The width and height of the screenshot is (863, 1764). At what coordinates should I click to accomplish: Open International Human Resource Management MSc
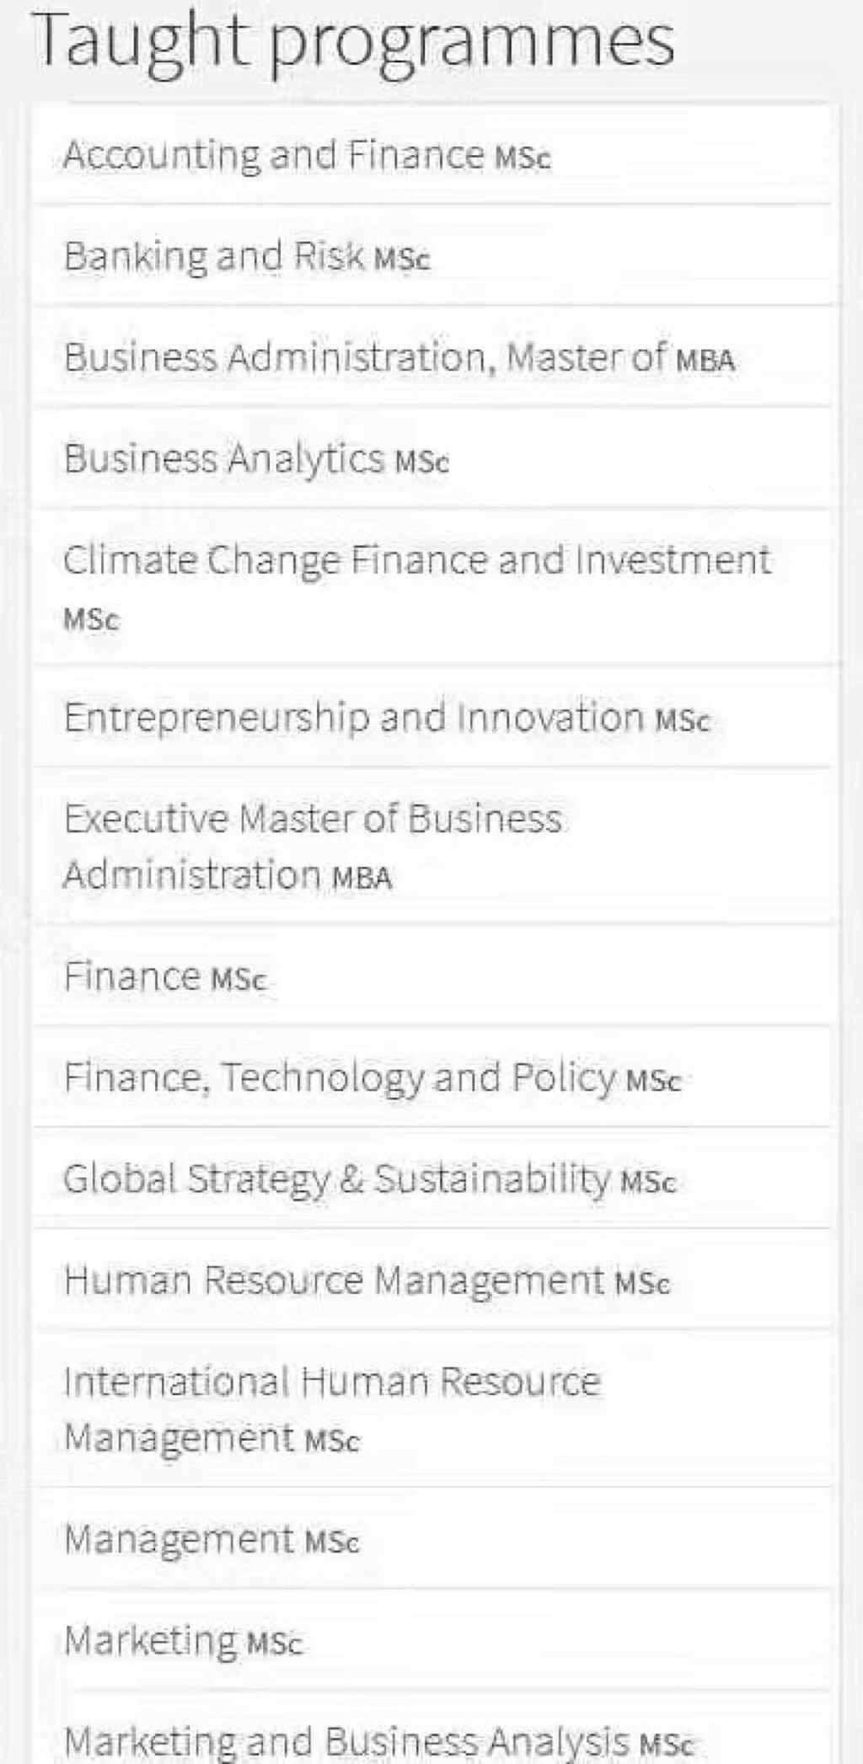pyautogui.click(x=431, y=1409)
